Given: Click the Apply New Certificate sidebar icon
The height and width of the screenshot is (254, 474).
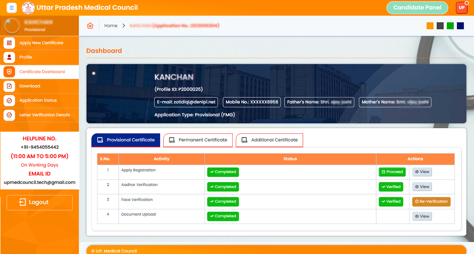Looking at the screenshot, I should point(9,43).
